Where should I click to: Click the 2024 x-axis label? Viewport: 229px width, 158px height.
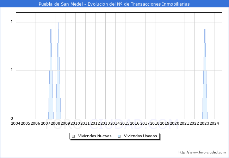pyautogui.click(x=215, y=123)
